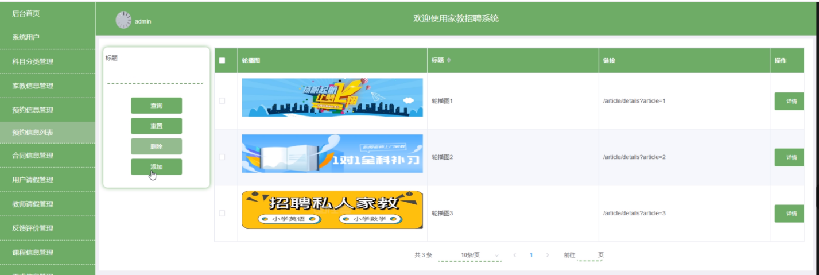This screenshot has width=819, height=275.
Task: Select page 1 in pagination
Action: (531, 255)
